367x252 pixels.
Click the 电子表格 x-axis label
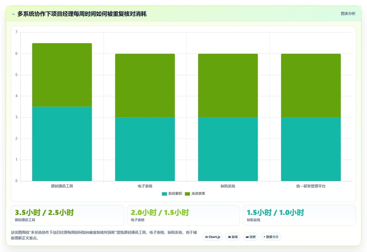pyautogui.click(x=145, y=186)
